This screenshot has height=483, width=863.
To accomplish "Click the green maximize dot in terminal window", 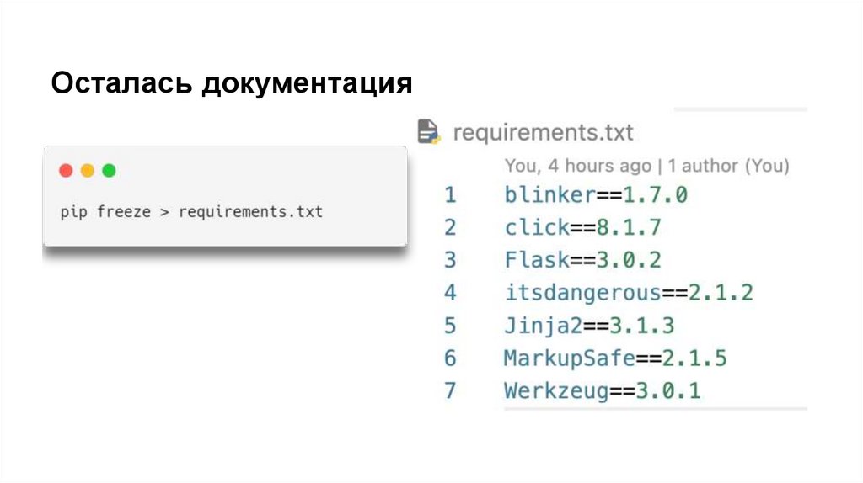I will coord(109,171).
